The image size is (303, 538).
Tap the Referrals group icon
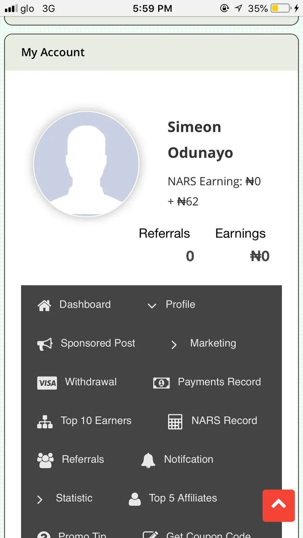[x=45, y=460]
